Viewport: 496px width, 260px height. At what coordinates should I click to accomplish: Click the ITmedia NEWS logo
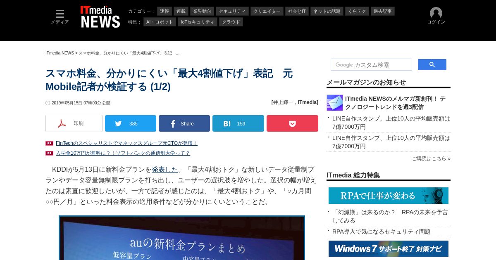pyautogui.click(x=100, y=17)
